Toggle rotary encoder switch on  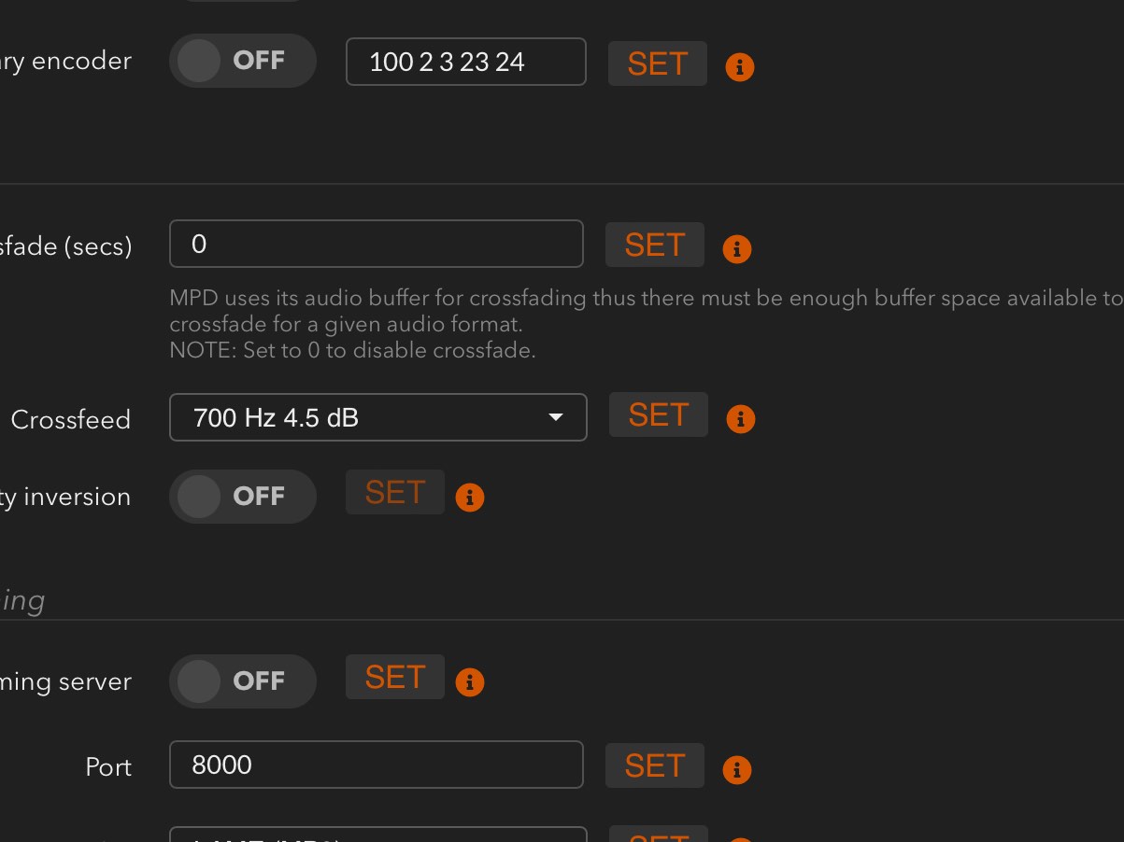[243, 61]
